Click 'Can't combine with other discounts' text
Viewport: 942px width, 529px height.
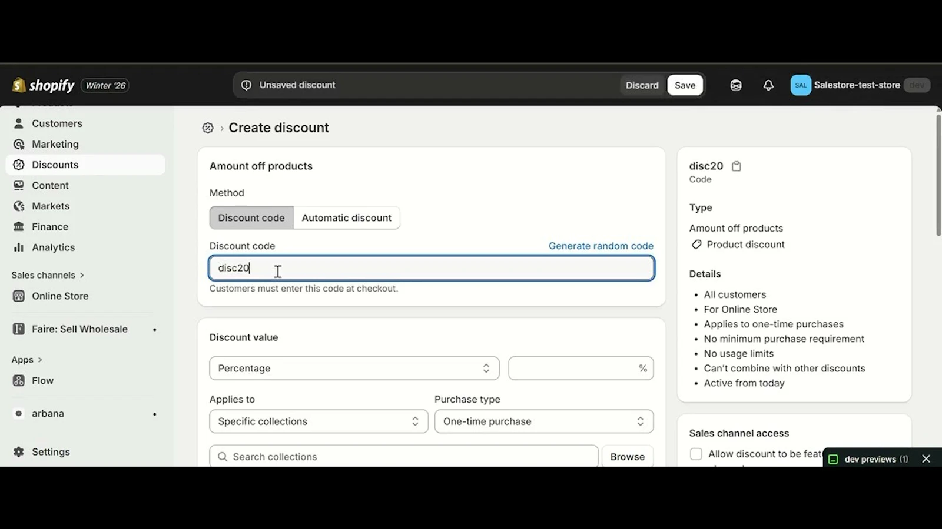coord(784,369)
